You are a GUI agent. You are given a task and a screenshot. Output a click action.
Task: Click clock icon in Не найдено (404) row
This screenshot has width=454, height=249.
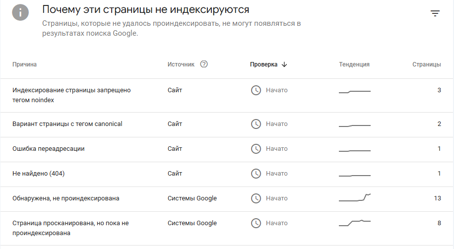(x=256, y=174)
